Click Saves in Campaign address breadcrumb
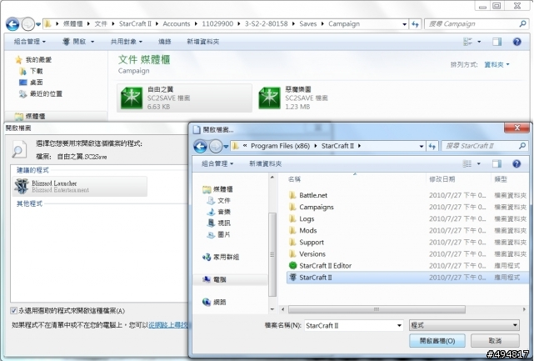Screen dimensions: 534x361 308,24
